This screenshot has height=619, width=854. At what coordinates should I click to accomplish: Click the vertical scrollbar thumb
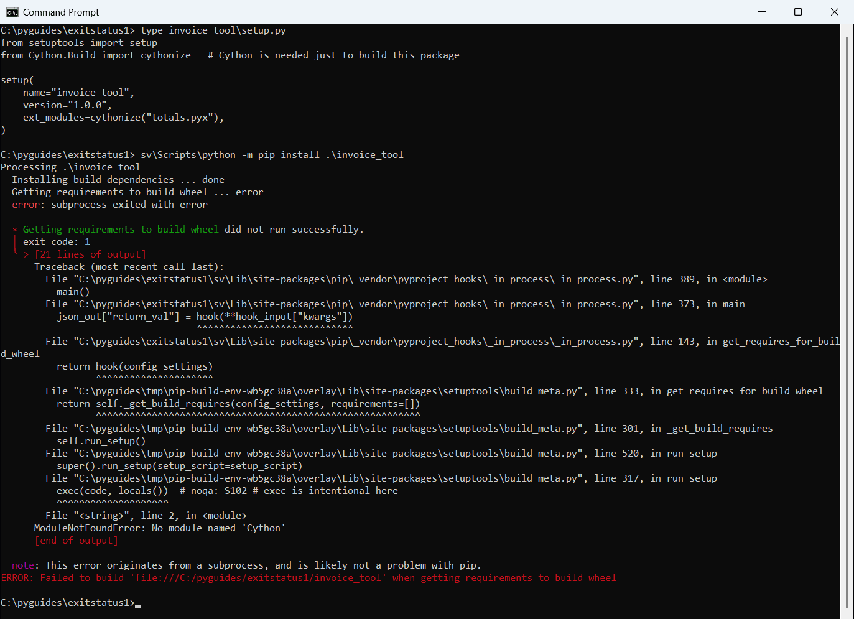tap(847, 322)
